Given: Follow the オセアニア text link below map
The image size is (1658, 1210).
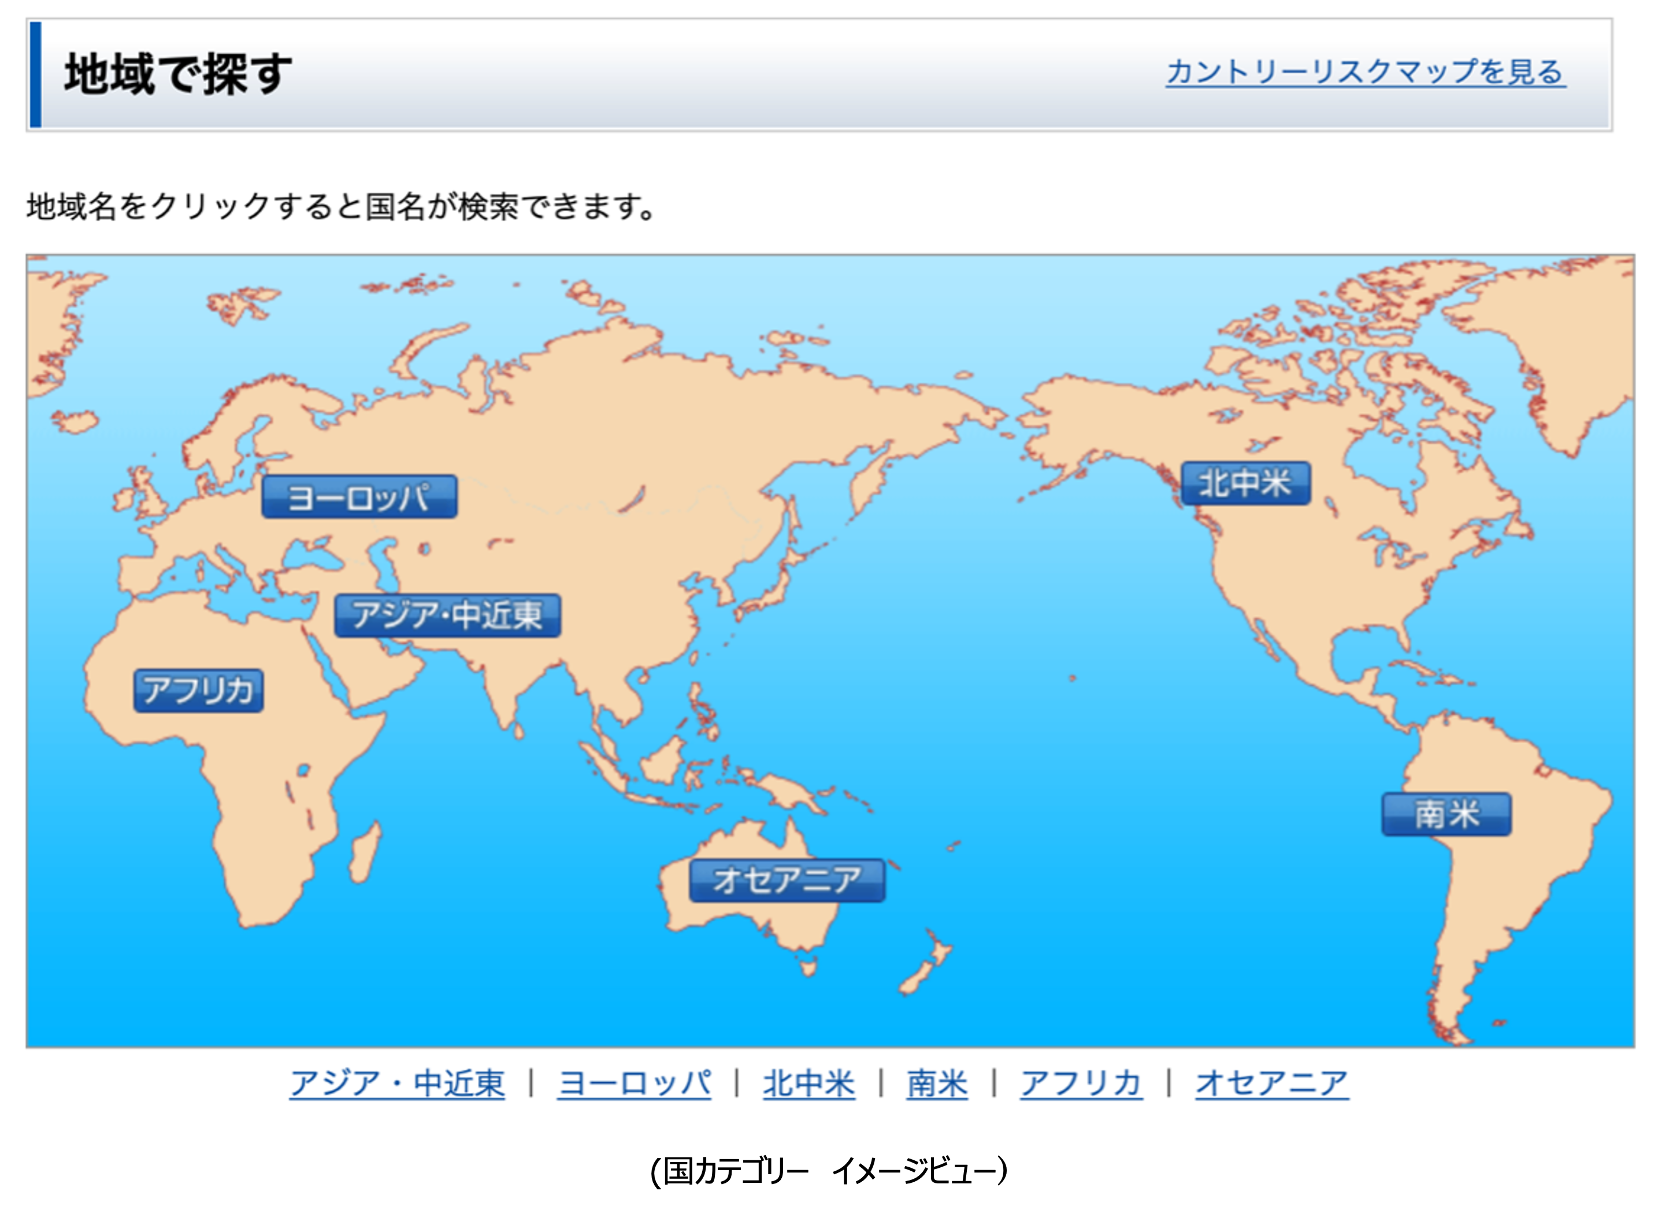Looking at the screenshot, I should point(1271,1083).
